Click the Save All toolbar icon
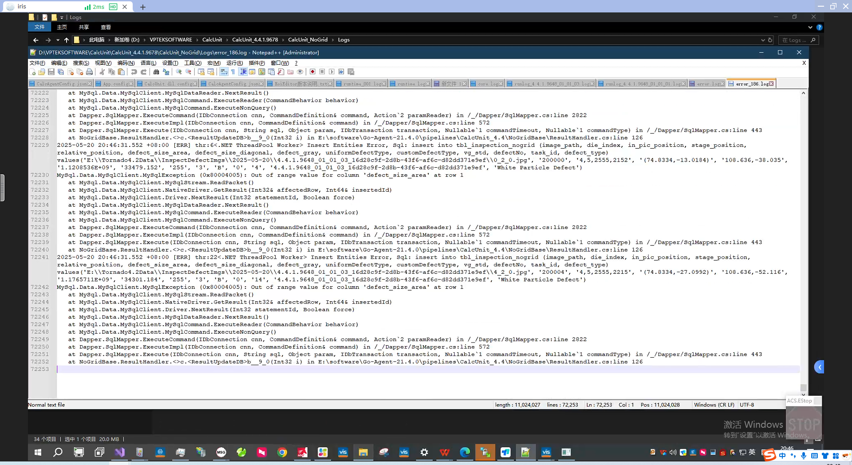This screenshot has height=465, width=852. point(61,72)
